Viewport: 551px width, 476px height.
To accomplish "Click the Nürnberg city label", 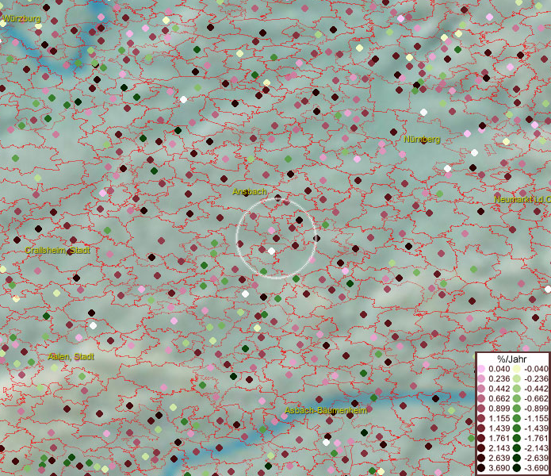I will tap(421, 140).
